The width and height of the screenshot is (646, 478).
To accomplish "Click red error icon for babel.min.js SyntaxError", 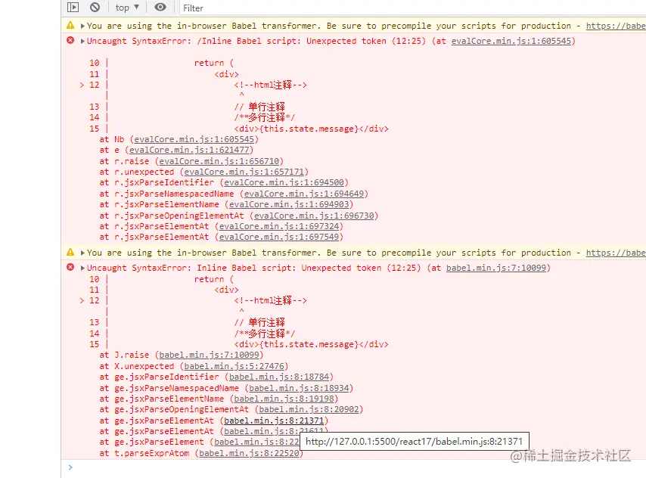I will (x=70, y=268).
